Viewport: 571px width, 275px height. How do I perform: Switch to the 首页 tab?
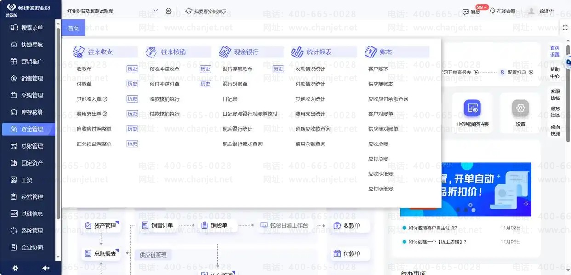[x=73, y=28]
